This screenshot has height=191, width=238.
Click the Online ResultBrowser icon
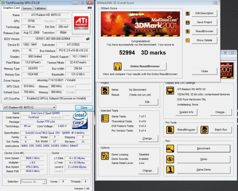click(118, 66)
